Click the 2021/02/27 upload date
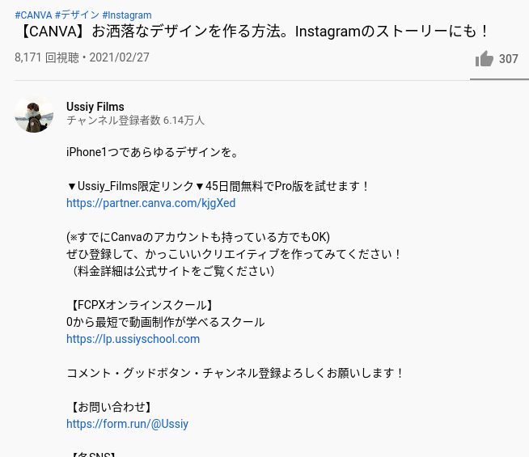Viewport: 529px width, 457px height. (x=119, y=57)
